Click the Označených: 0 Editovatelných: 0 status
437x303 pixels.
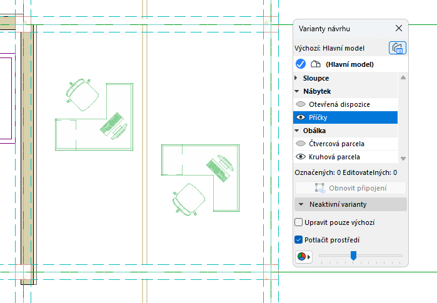[x=346, y=172]
